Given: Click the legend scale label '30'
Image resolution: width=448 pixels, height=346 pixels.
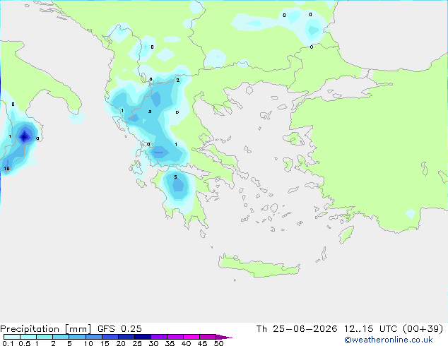Looking at the screenshot, I should coord(153,343).
